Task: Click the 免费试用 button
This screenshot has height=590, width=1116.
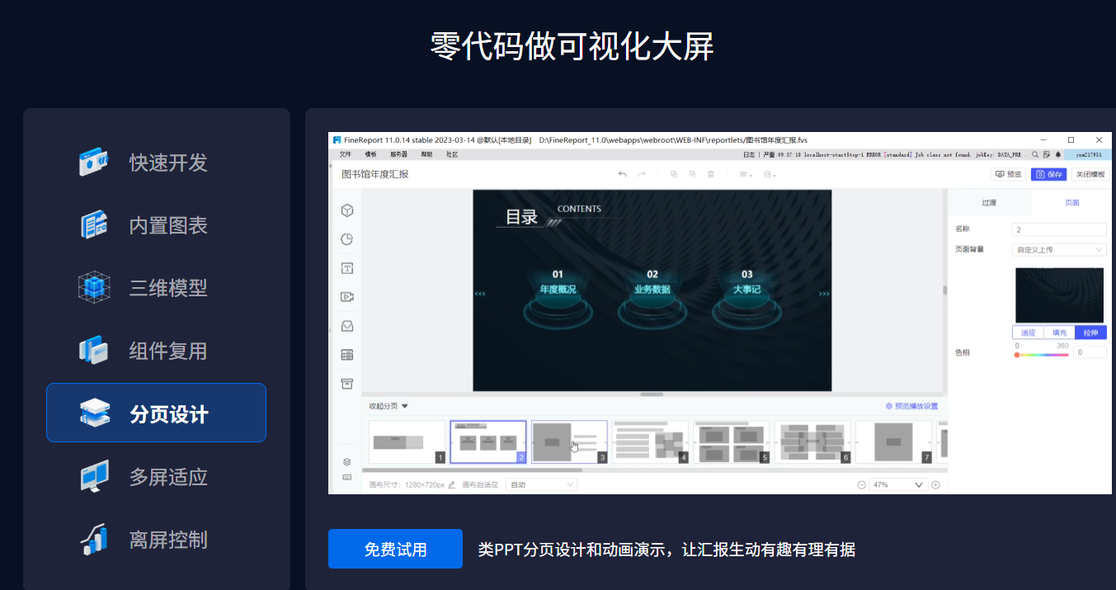Action: (395, 550)
